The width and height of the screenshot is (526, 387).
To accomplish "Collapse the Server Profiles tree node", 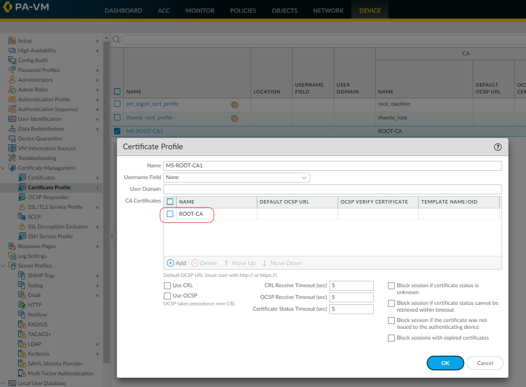I will click(3, 266).
